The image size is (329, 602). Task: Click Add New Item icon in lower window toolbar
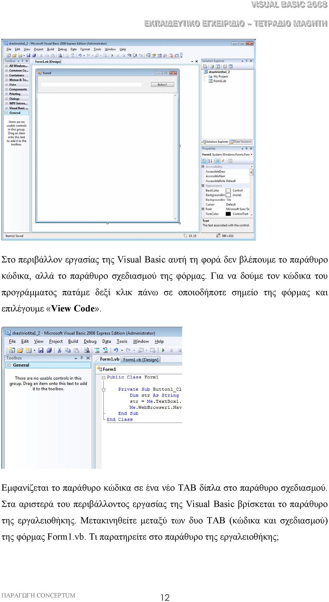click(29, 350)
